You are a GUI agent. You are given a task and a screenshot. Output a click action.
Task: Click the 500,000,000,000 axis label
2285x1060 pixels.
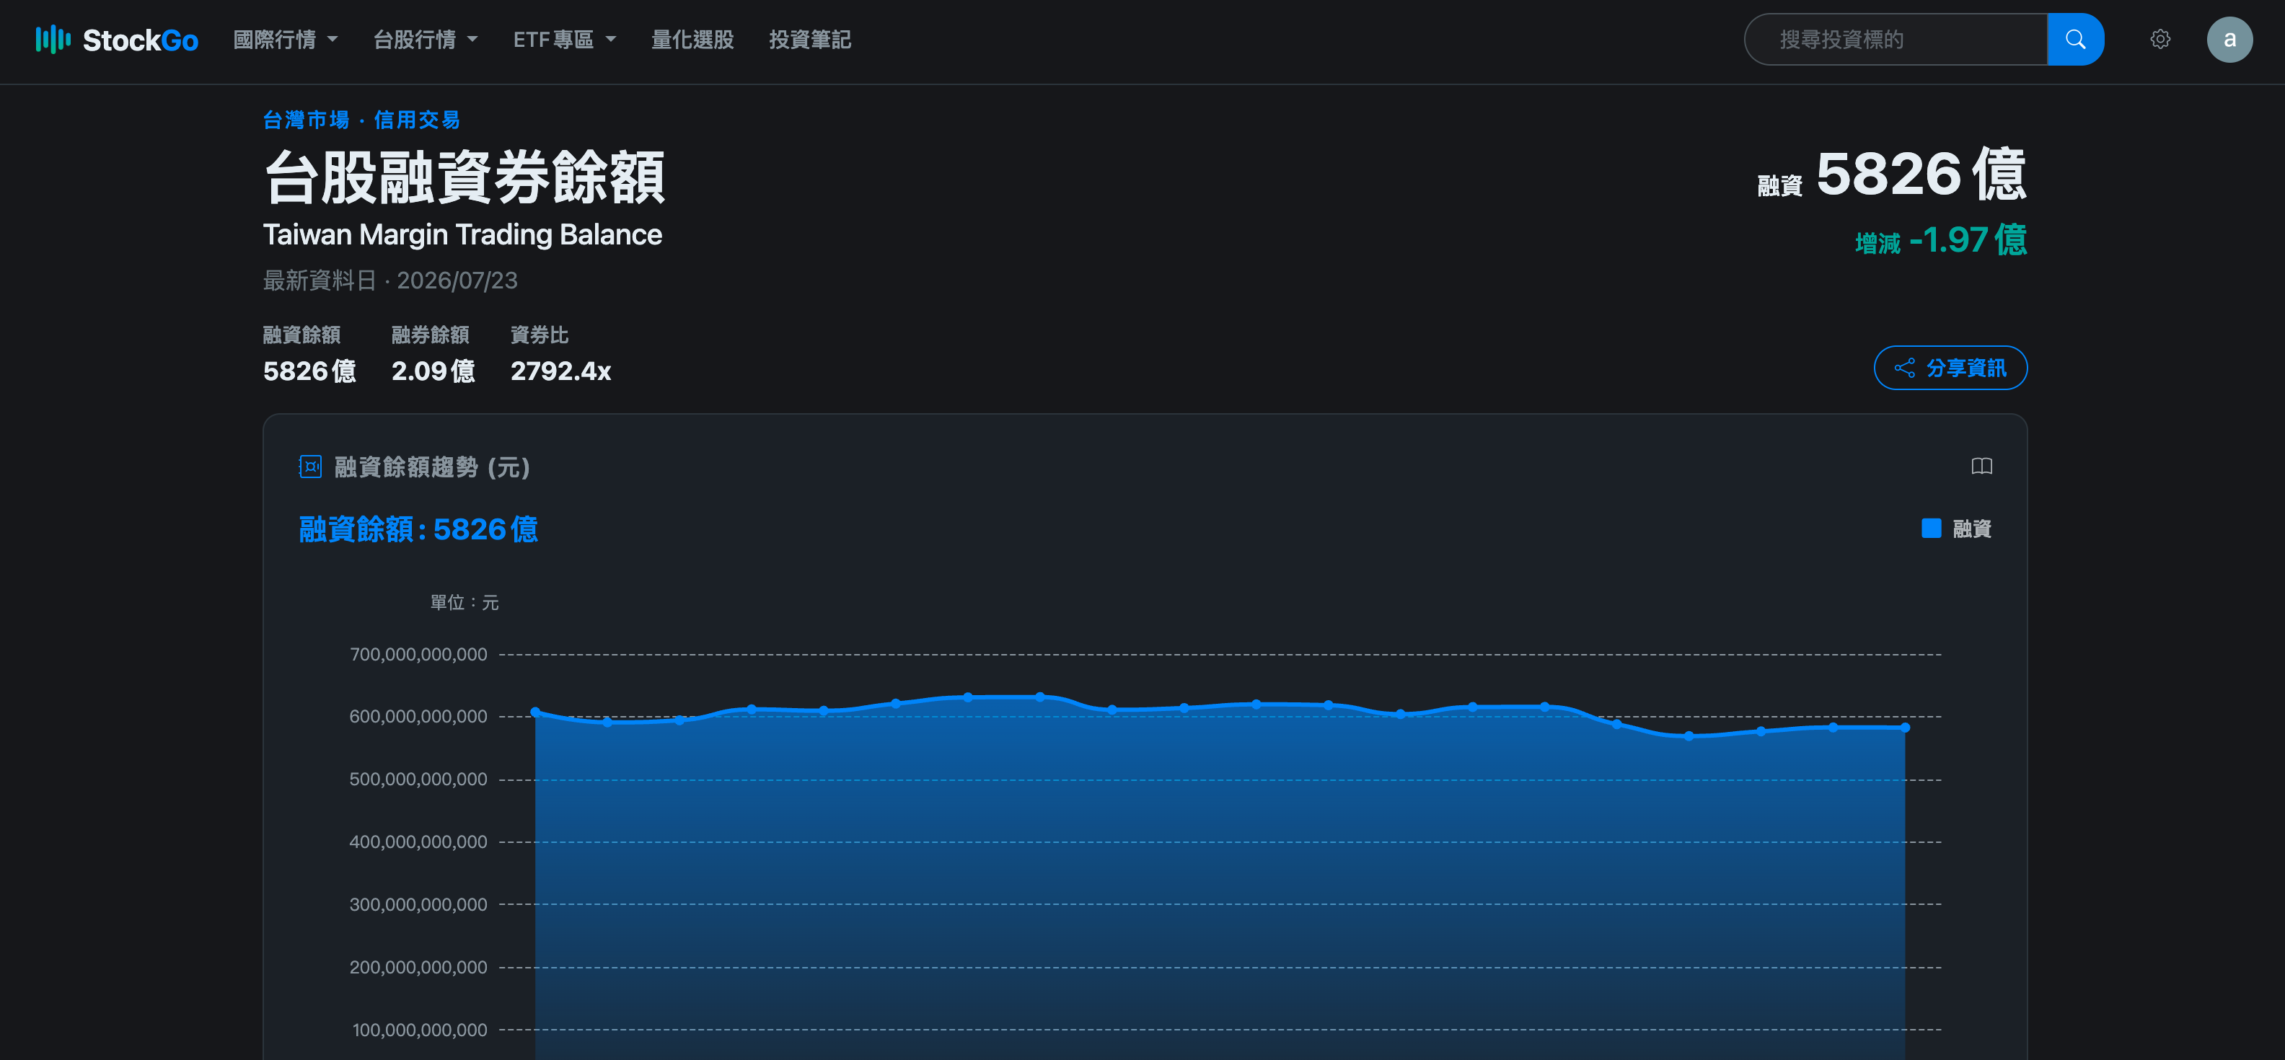[x=418, y=779]
